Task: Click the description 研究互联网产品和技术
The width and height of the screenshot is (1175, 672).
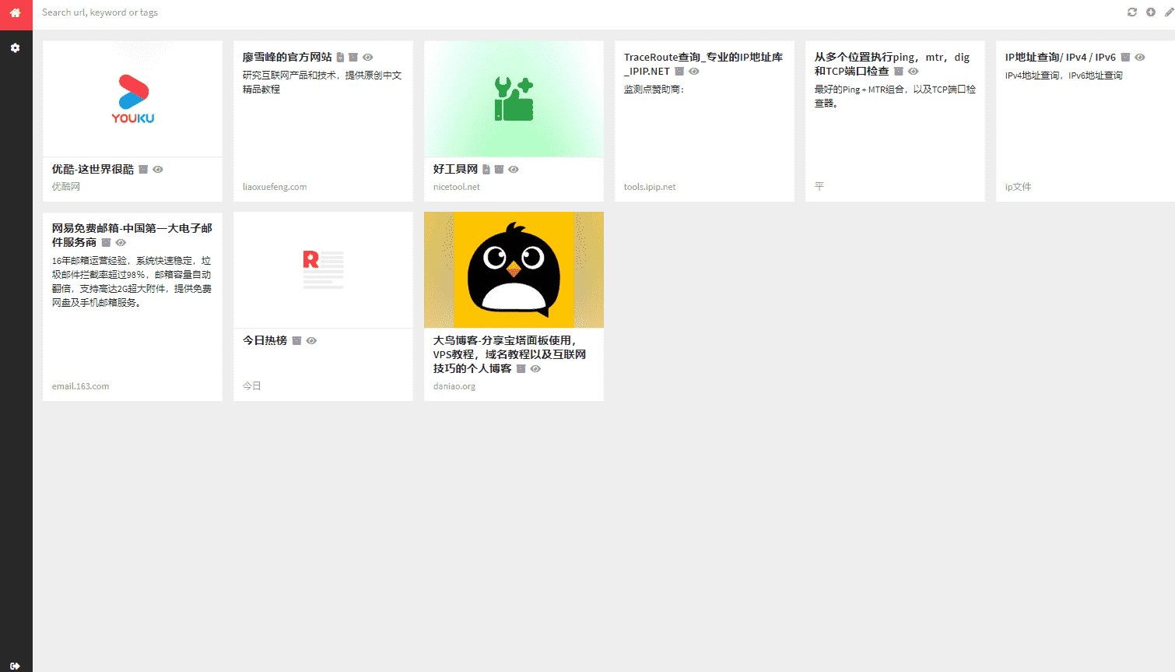Action: 322,83
